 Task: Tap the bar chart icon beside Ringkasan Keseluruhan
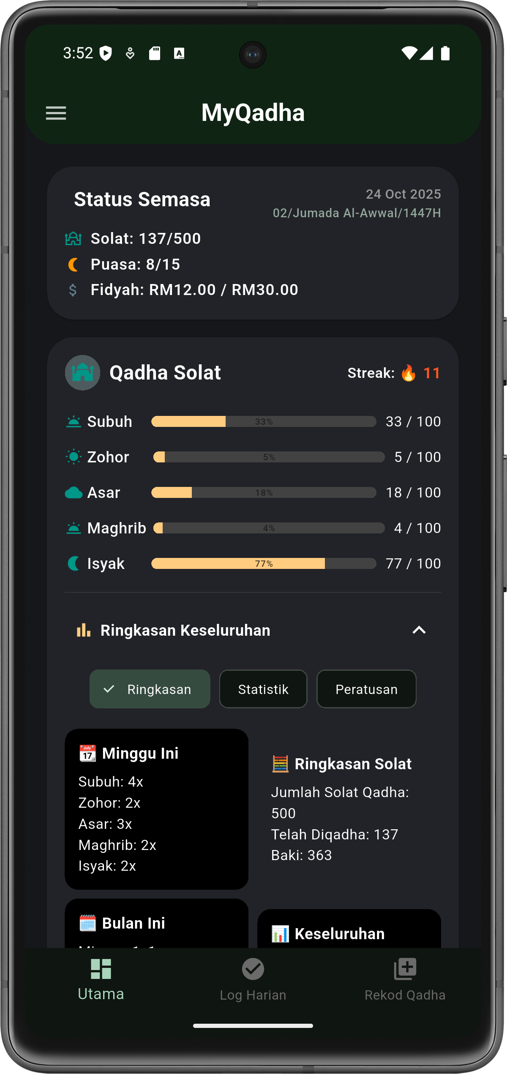pos(83,630)
